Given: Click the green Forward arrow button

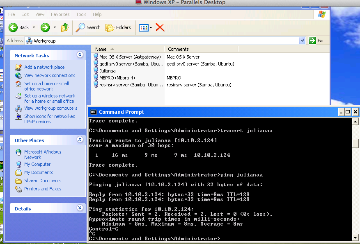Looking at the screenshot, I should click(x=45, y=27).
